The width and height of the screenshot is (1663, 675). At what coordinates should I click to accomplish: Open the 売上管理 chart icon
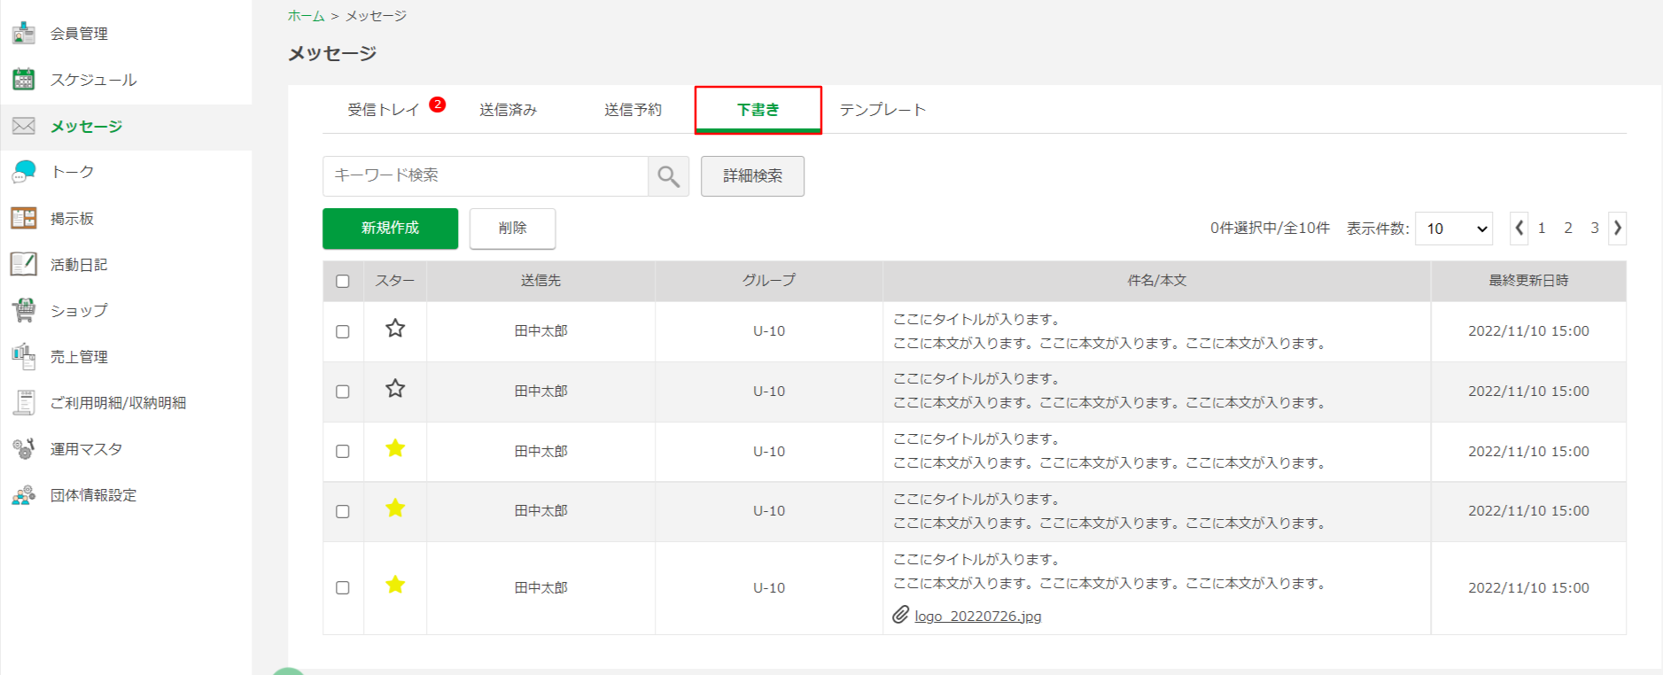(x=24, y=356)
